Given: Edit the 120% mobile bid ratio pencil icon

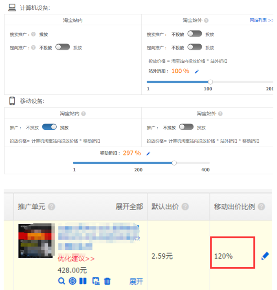Looking at the screenshot, I should (265, 256).
